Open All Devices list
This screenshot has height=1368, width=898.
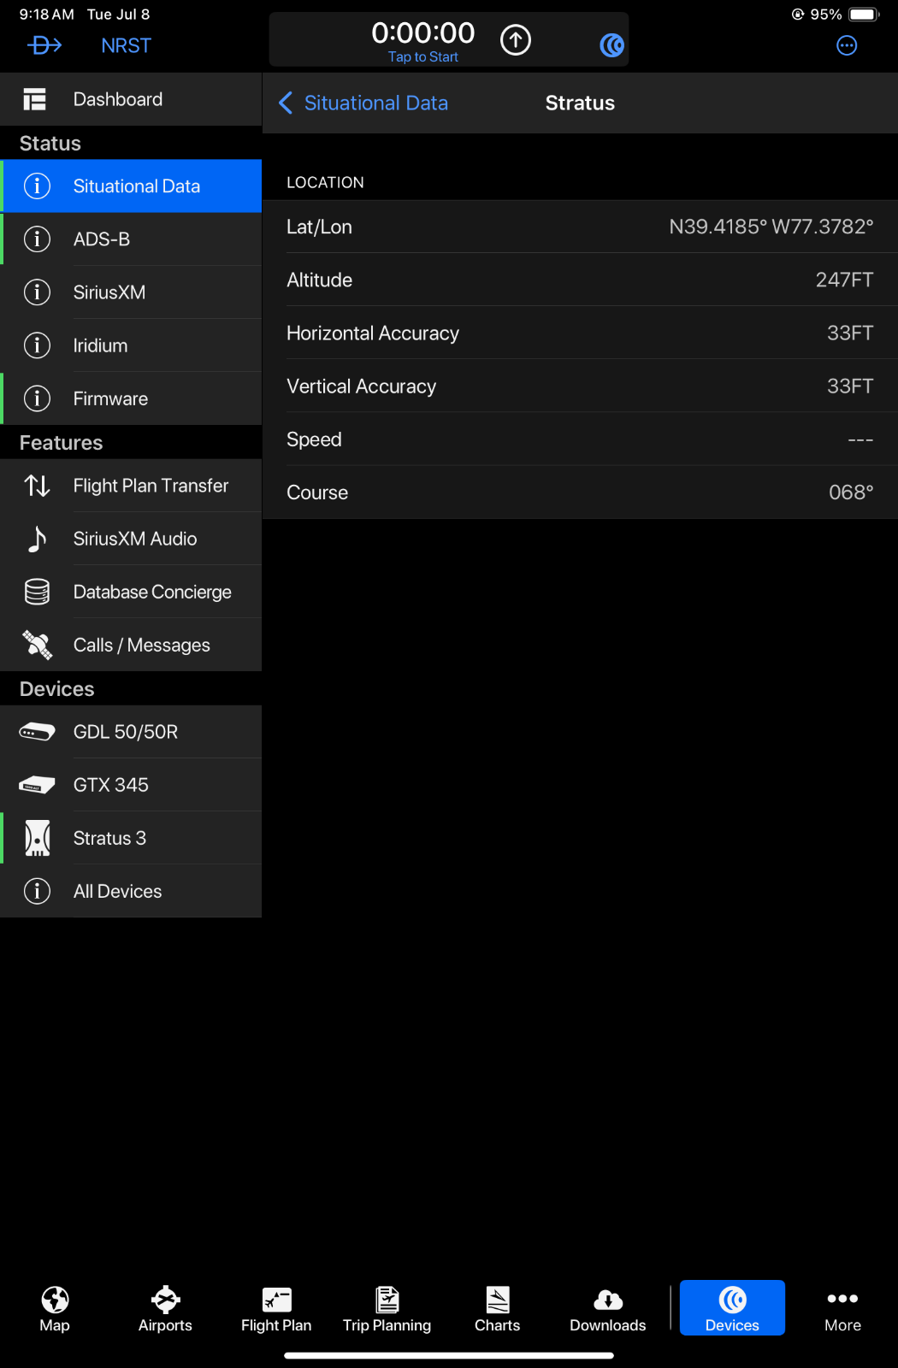pyautogui.click(x=131, y=891)
